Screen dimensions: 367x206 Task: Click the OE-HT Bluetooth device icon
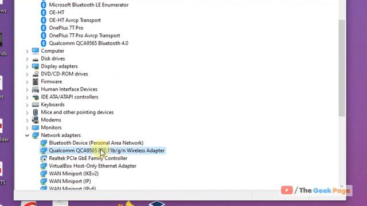pyautogui.click(x=44, y=13)
